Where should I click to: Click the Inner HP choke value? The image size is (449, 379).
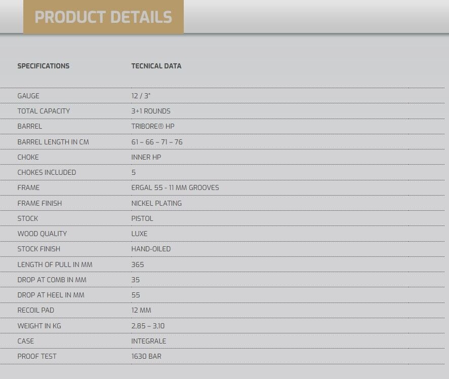coord(146,157)
